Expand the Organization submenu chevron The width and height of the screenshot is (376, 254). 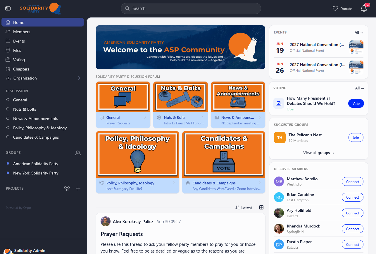tap(79, 78)
